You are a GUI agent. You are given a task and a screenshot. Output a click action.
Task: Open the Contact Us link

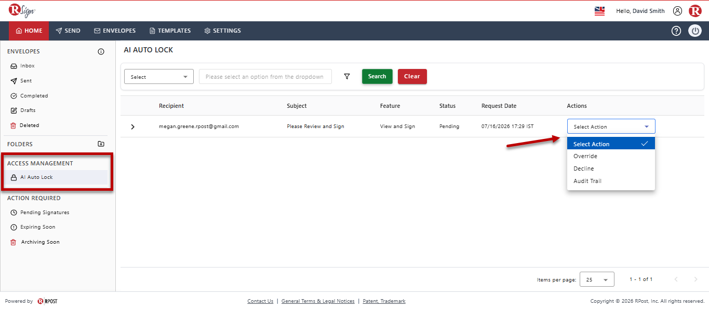click(260, 301)
